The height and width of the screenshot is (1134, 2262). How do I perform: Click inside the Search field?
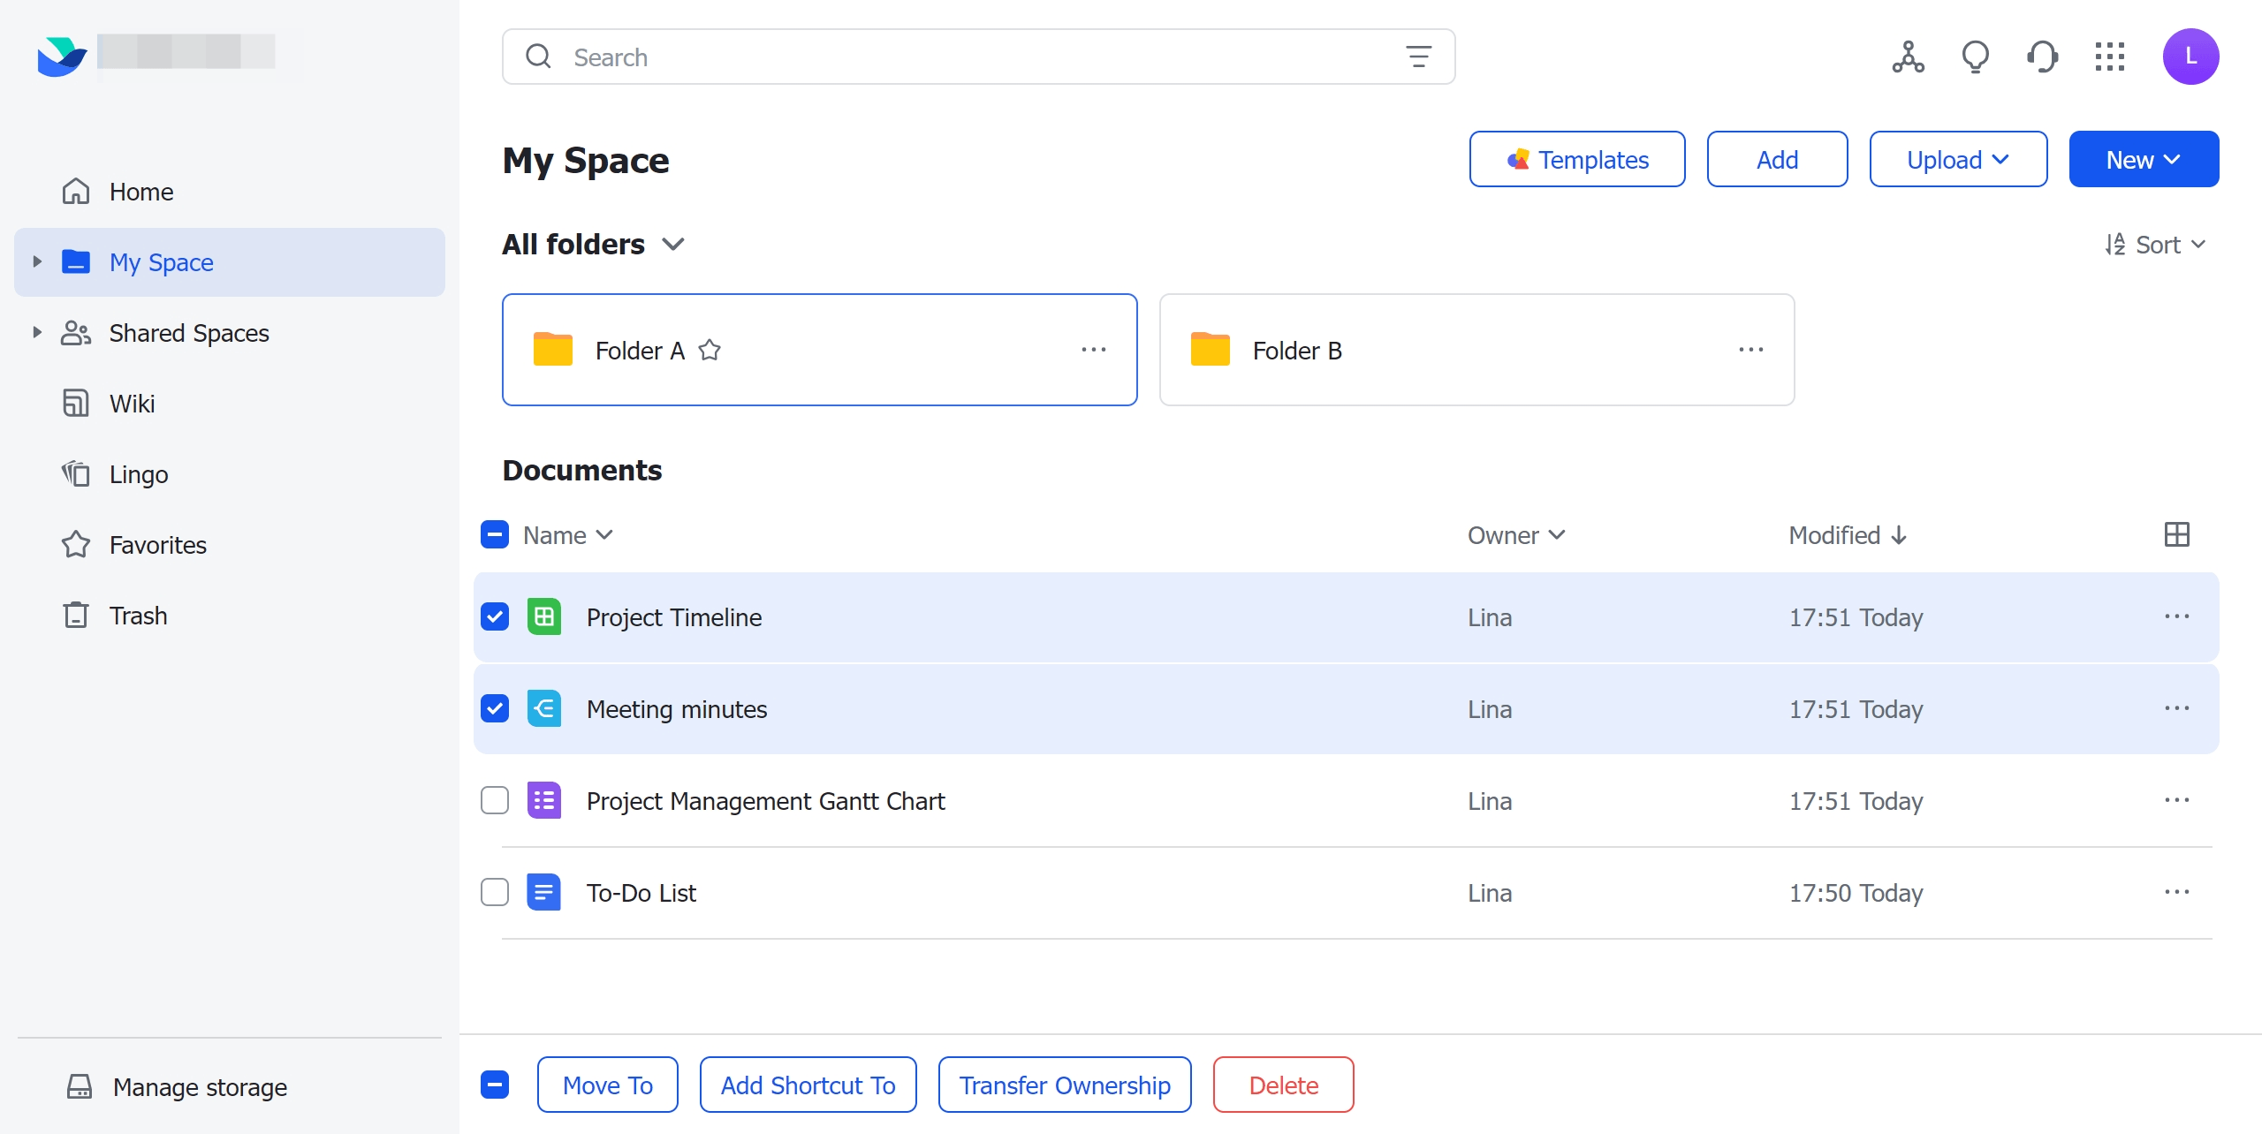[x=884, y=56]
